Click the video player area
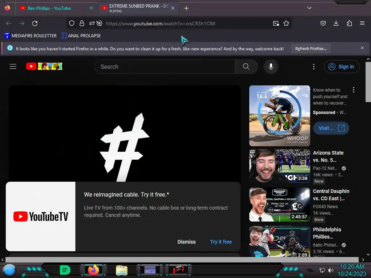371x278 pixels. point(125,134)
